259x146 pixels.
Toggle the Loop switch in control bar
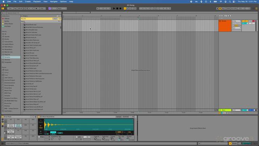tap(155, 9)
